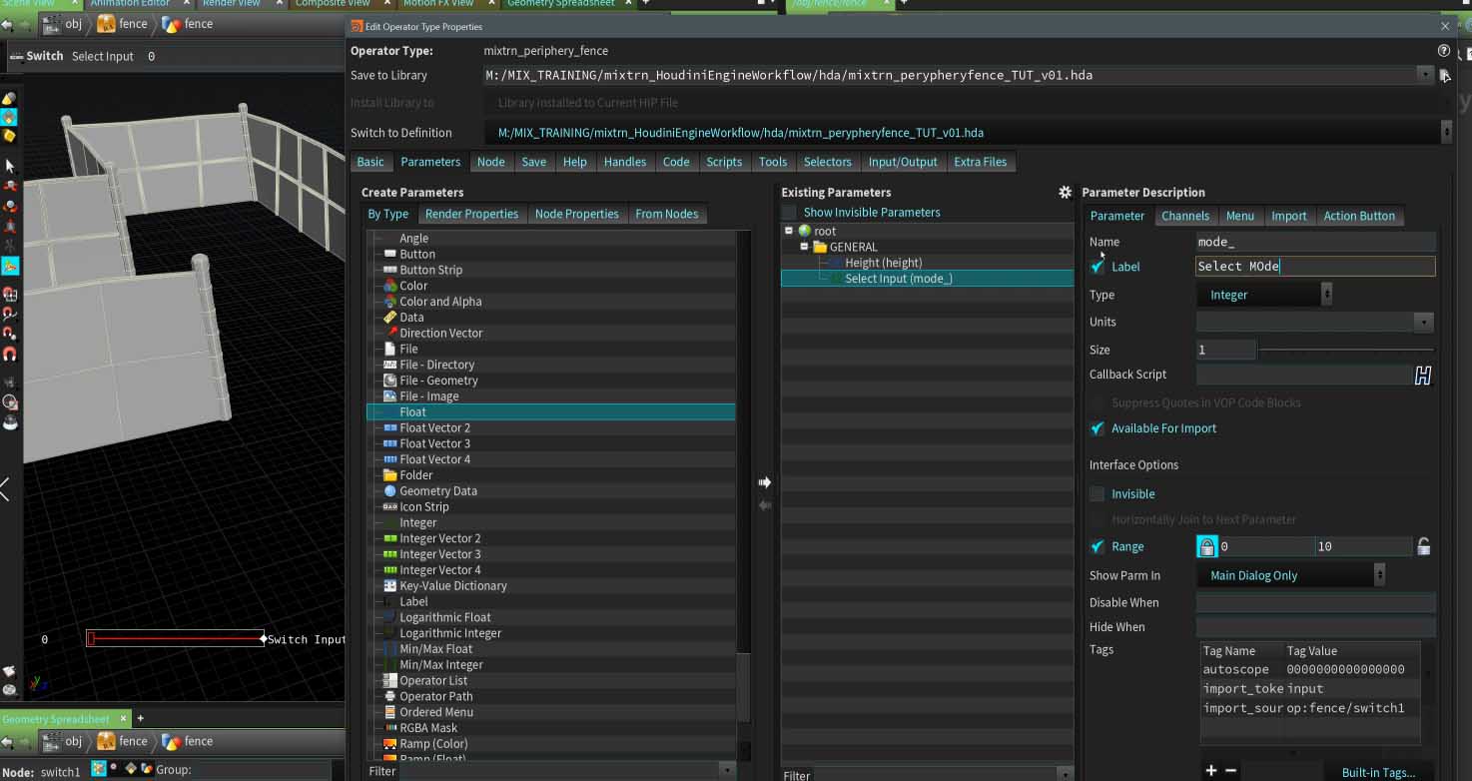Click the Disable When input field
The width and height of the screenshot is (1472, 781).
[x=1314, y=603]
